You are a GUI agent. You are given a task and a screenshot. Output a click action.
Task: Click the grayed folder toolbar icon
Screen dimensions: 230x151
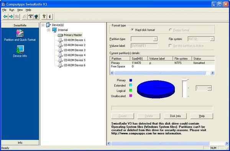17,16
